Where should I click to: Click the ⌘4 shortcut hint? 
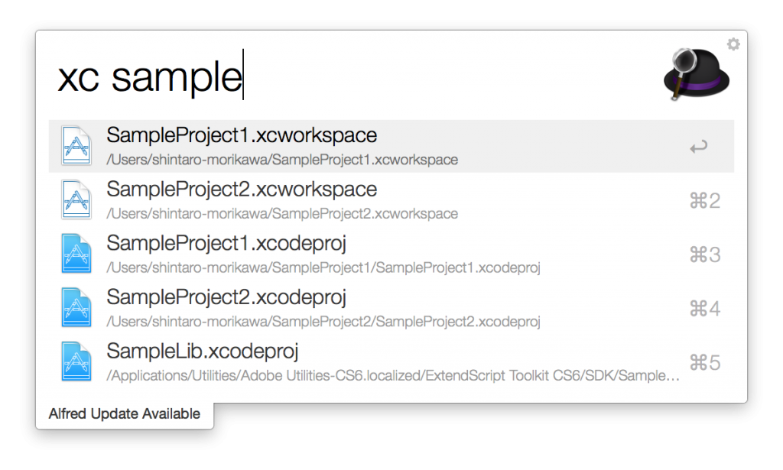coord(704,309)
